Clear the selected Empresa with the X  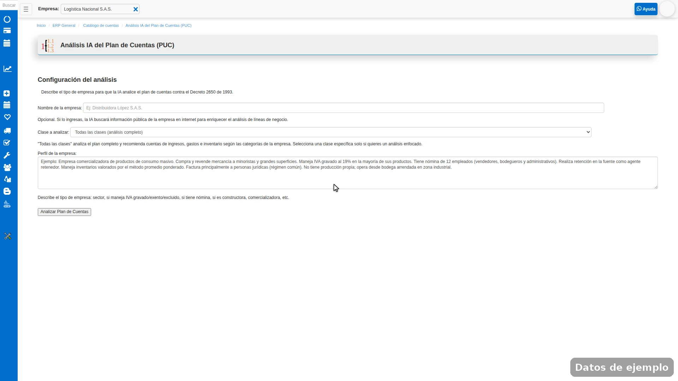tap(136, 9)
